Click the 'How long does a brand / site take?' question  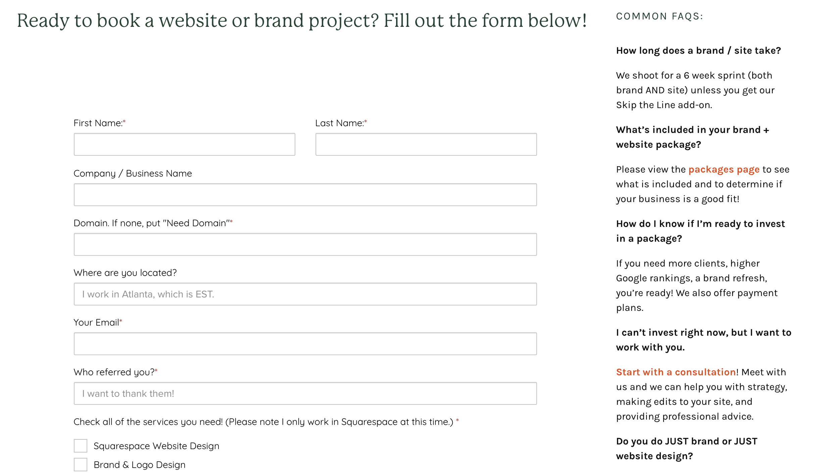698,50
